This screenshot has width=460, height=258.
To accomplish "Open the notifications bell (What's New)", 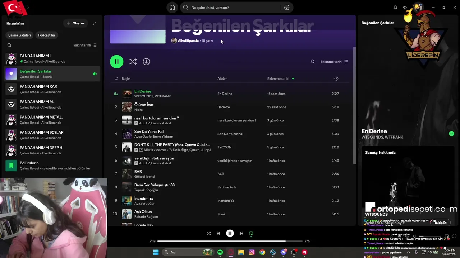I will click(395, 8).
